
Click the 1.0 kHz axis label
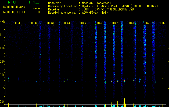coord(2,48)
